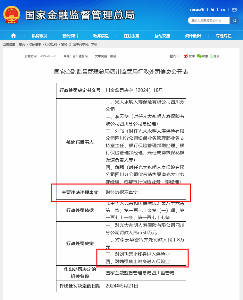Click header cell 作出处罚决定的机关名称
This screenshot has height=300, width=243.
click(x=80, y=273)
